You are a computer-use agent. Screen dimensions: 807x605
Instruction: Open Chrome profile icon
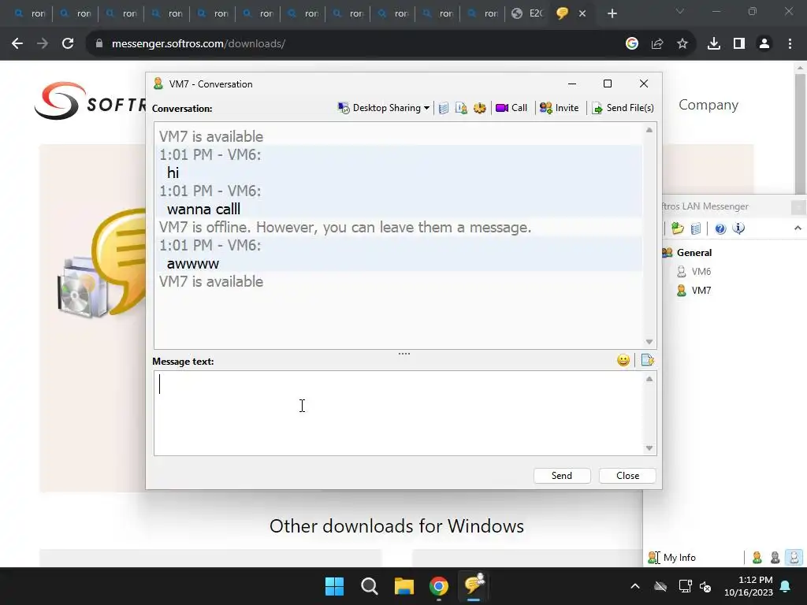764,44
